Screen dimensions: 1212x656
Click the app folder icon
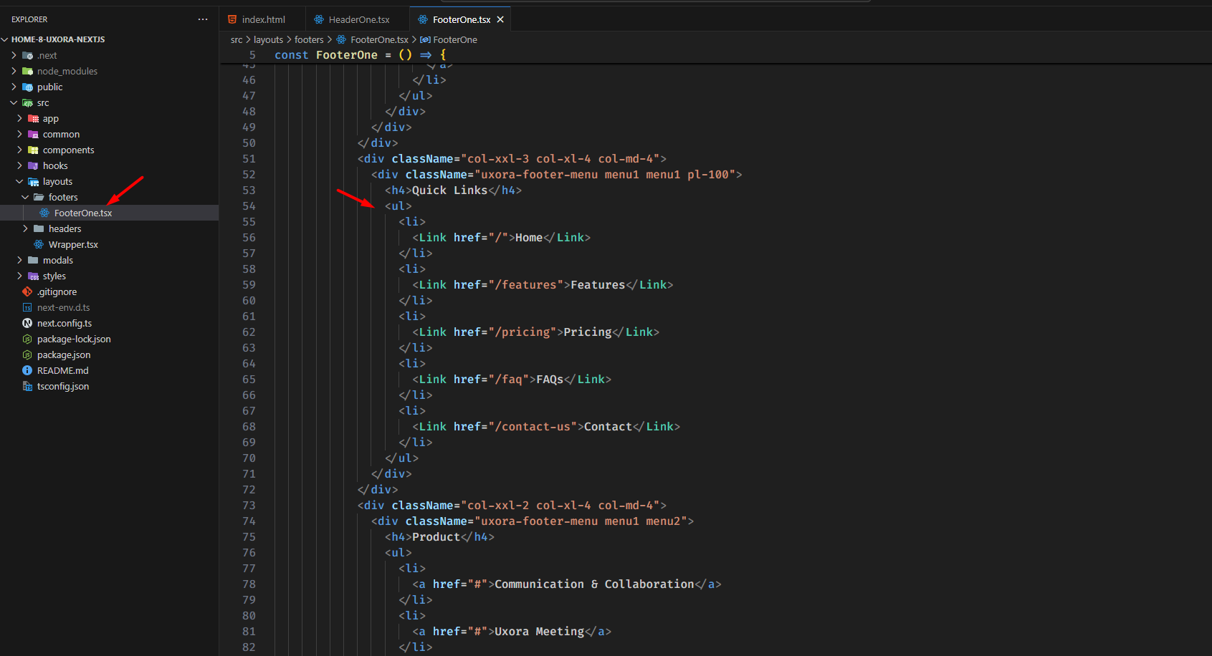[x=33, y=118]
